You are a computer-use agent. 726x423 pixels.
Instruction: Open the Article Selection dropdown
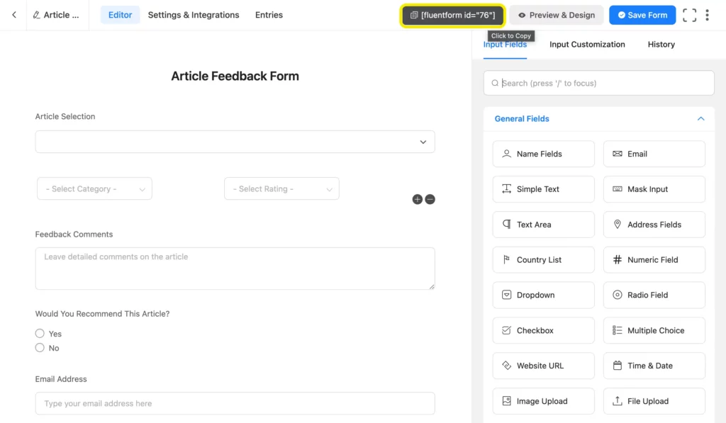(x=235, y=142)
